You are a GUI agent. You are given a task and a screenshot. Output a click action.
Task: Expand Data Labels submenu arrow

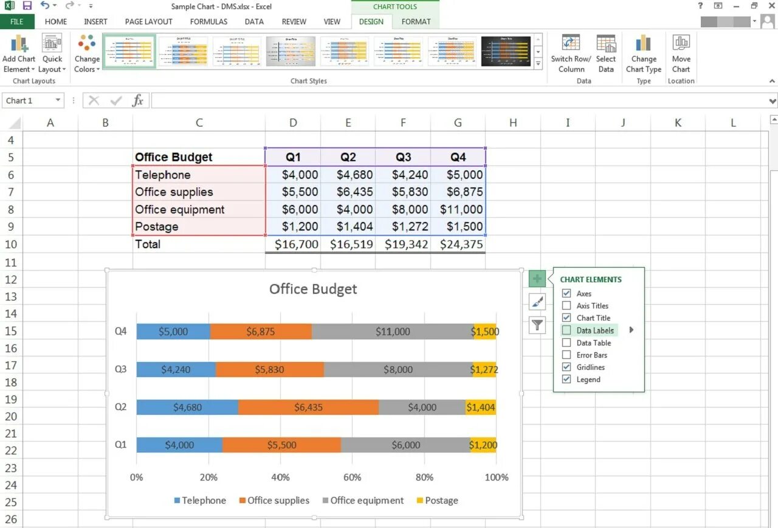click(x=631, y=330)
